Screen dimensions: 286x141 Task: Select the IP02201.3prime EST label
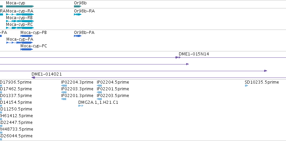(77, 96)
